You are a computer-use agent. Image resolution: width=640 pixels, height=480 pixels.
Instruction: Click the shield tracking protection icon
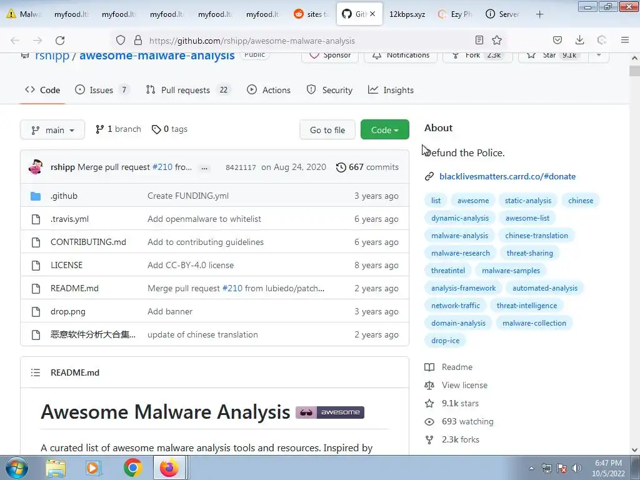[121, 40]
